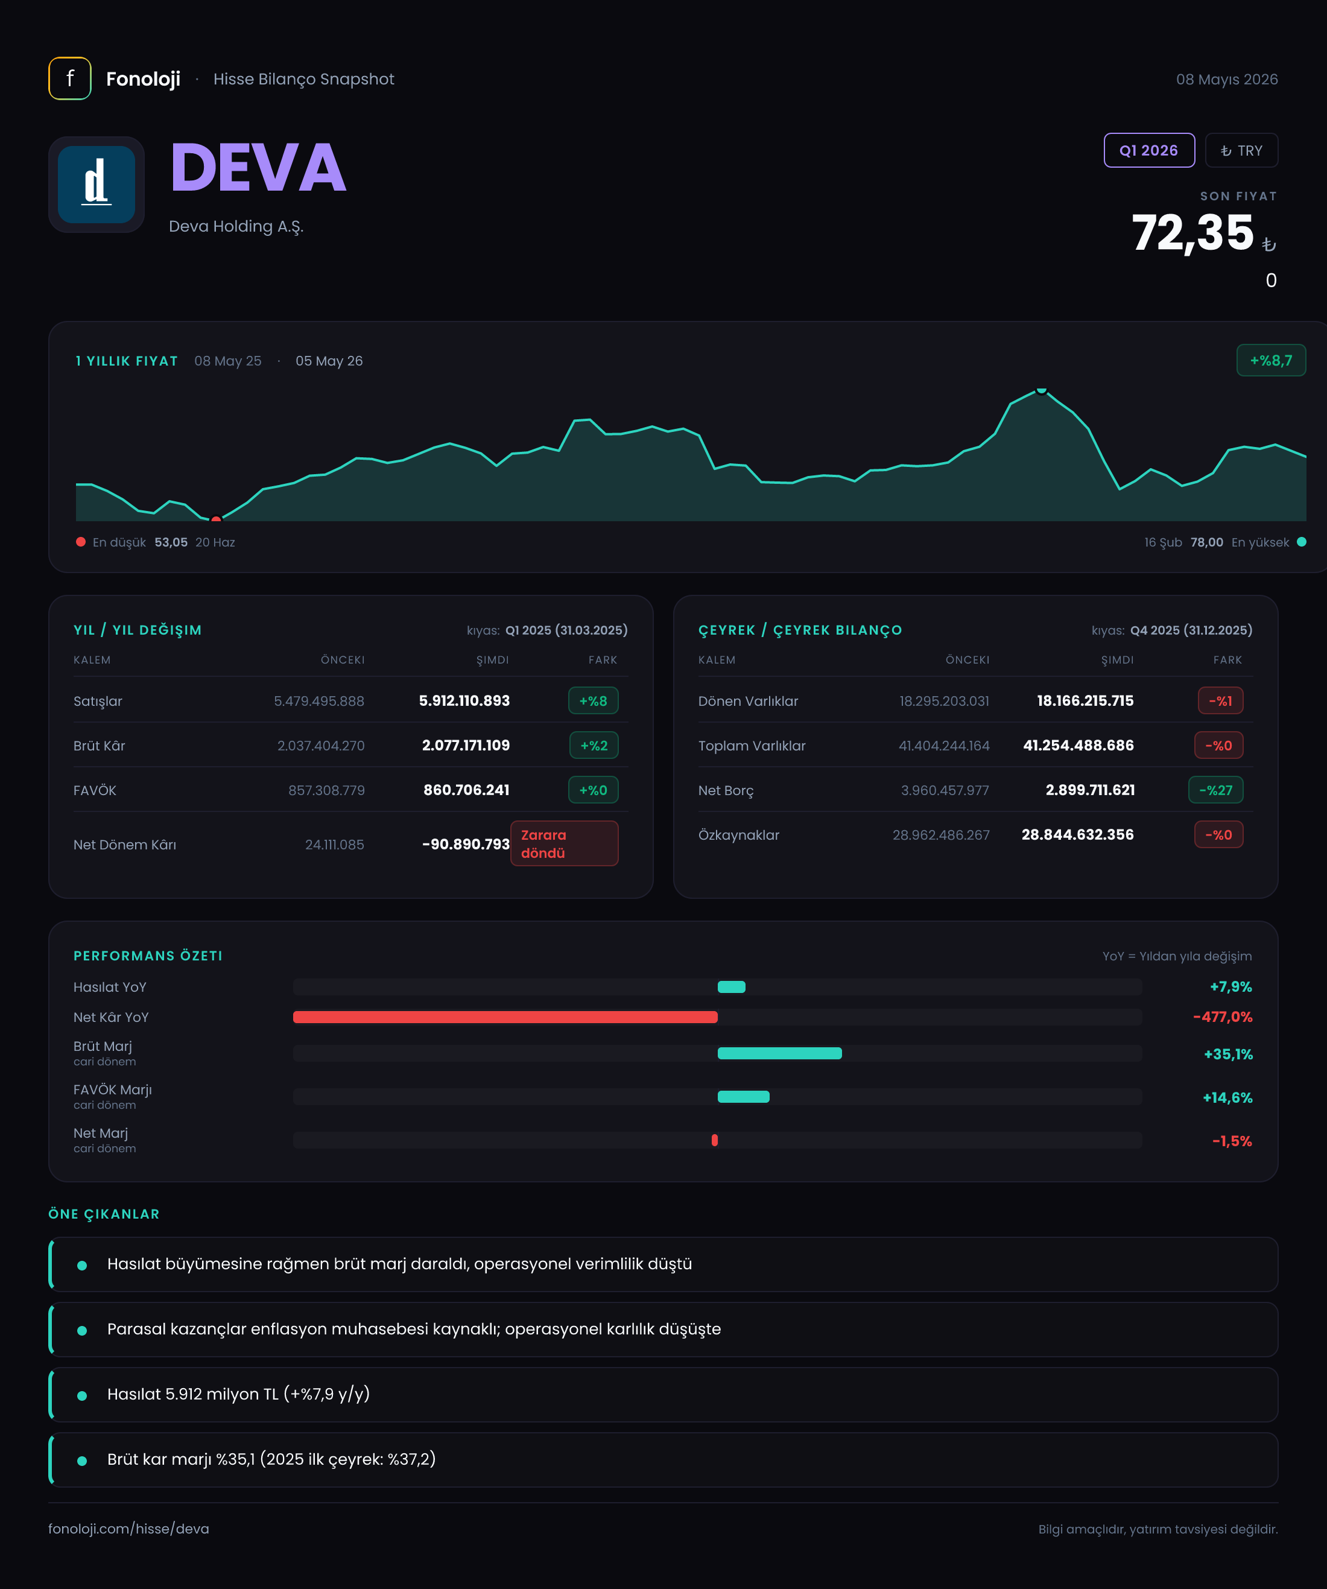1327x1589 pixels.
Task: Click the +7,9% Hasılat YoY value
Action: [1231, 987]
